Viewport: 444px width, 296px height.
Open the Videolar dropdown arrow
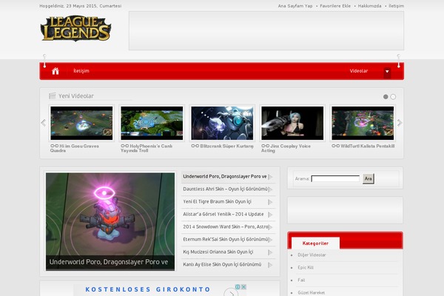click(387, 72)
